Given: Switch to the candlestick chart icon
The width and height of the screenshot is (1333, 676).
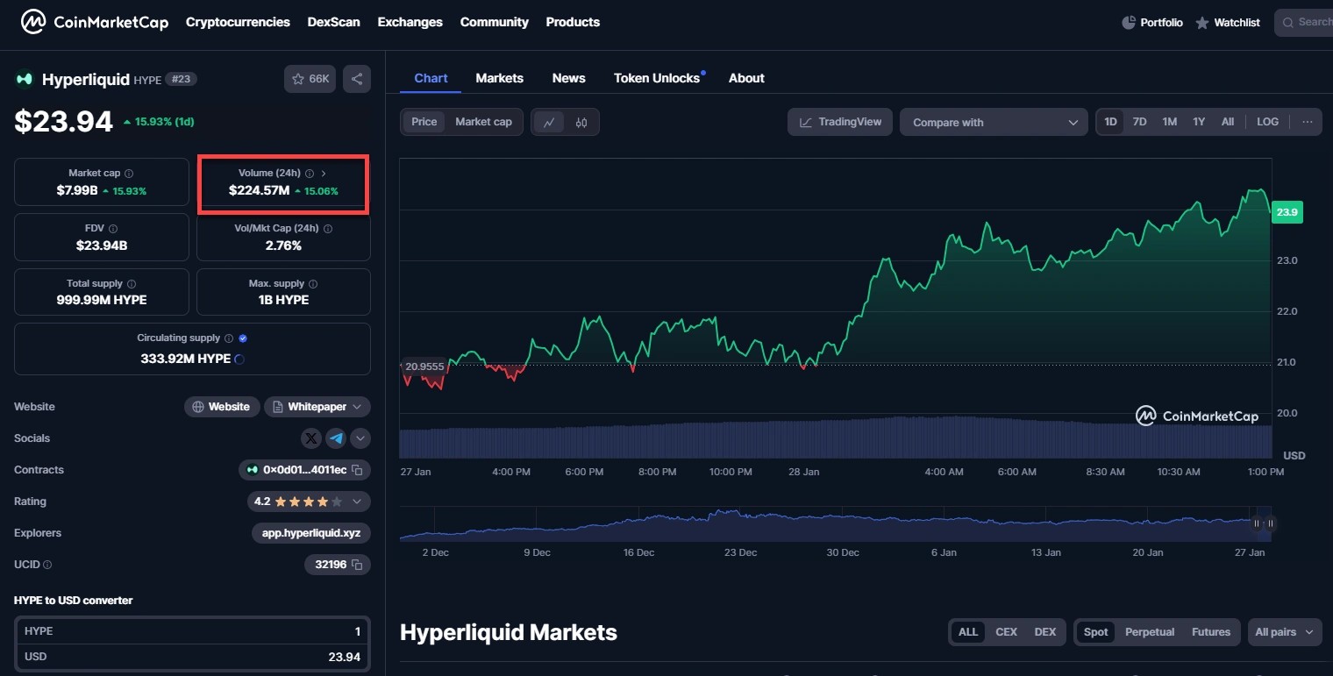Looking at the screenshot, I should pos(581,123).
